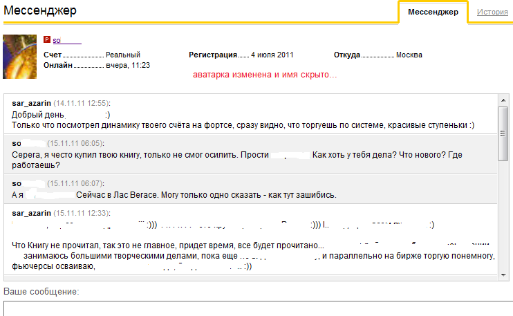Click the chat scrollbar thumb
Viewport: 513px width, 316px height.
point(503,133)
